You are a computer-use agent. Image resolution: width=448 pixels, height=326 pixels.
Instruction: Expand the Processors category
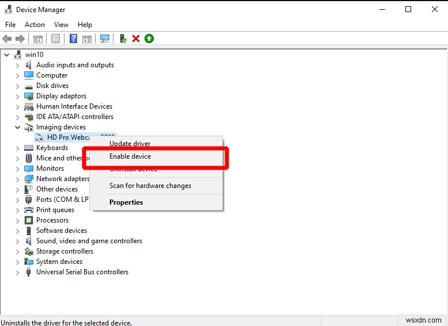17,221
